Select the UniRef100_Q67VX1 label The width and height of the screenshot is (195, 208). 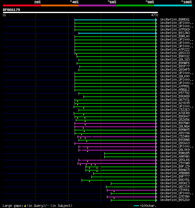175,100
